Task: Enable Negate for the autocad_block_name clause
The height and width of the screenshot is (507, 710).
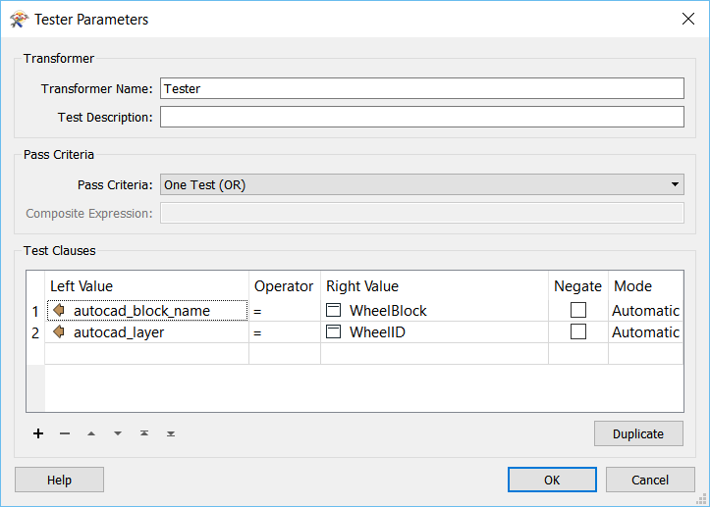Action: 578,310
